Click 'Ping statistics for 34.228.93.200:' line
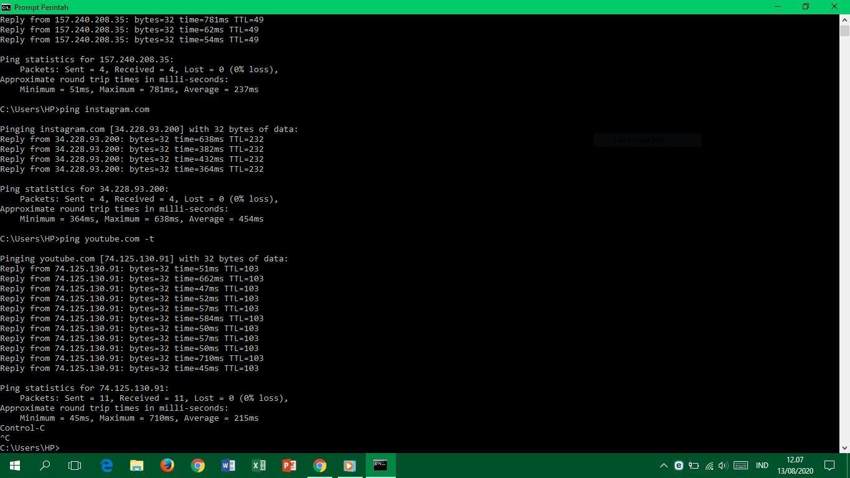Viewport: 850px width, 478px height. tap(85, 189)
